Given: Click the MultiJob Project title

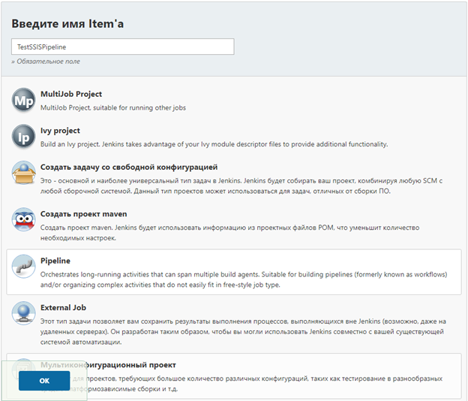Looking at the screenshot, I should click(x=71, y=95).
